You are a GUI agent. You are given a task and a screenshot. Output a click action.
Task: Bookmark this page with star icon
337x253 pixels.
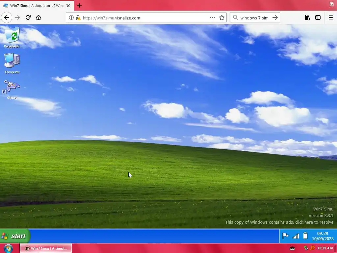click(222, 18)
